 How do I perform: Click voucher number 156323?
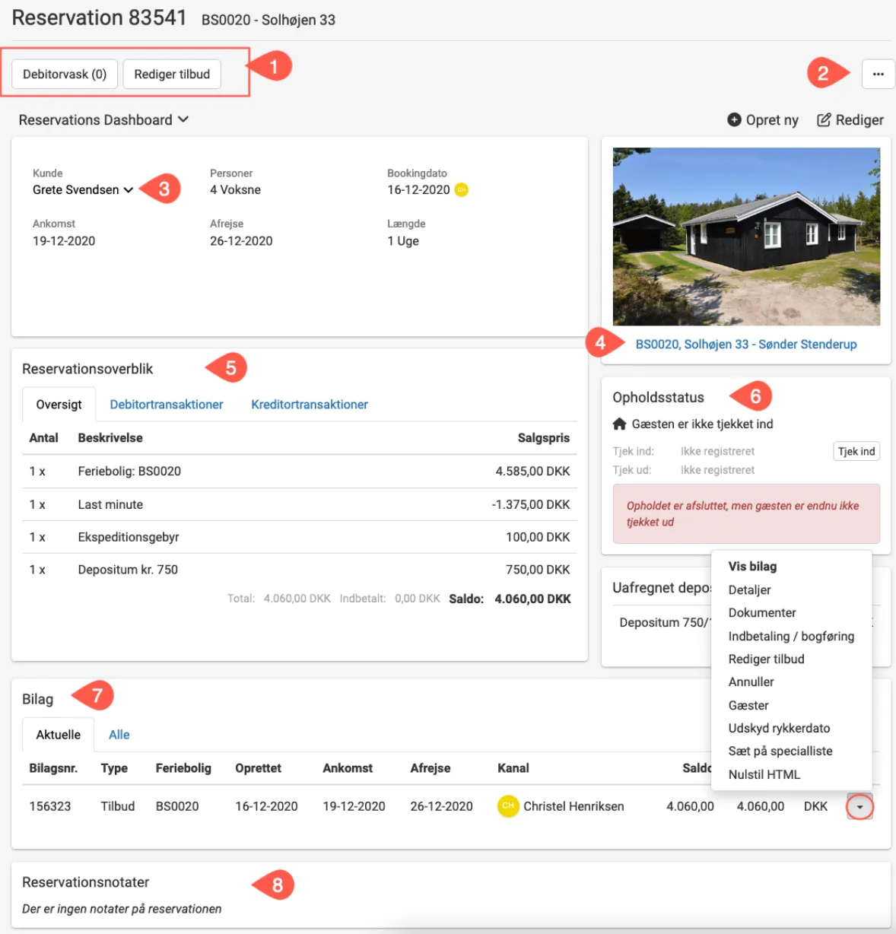(50, 807)
